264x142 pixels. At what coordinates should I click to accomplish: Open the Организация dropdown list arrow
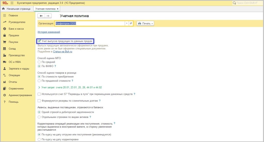[x=127, y=23]
